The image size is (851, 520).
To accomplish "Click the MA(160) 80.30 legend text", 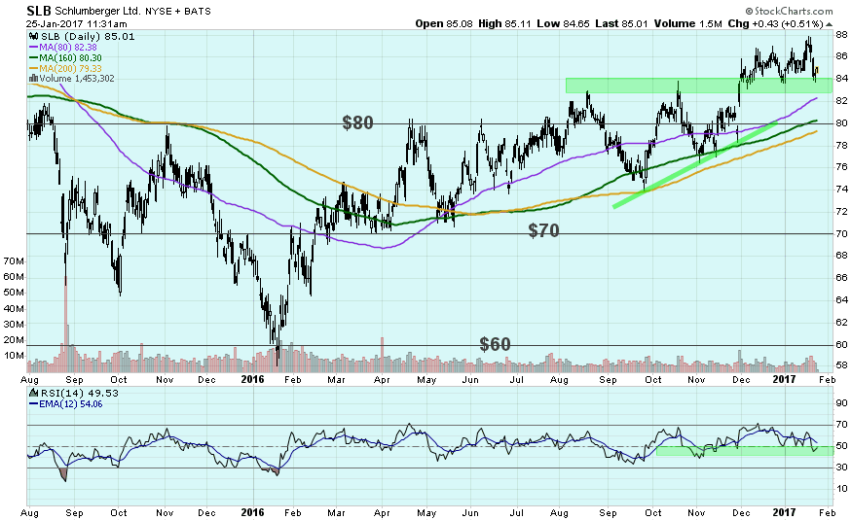I will click(70, 58).
